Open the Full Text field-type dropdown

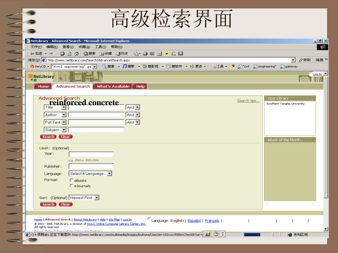64,122
